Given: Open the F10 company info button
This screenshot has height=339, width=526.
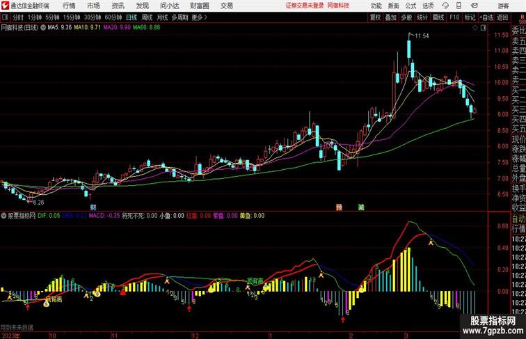Looking at the screenshot, I should 454,17.
